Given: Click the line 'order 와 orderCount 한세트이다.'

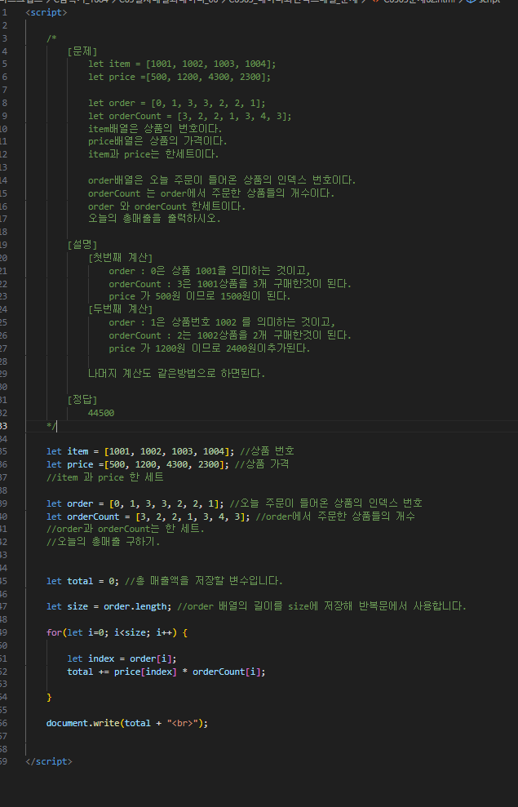Looking at the screenshot, I should 166,206.
